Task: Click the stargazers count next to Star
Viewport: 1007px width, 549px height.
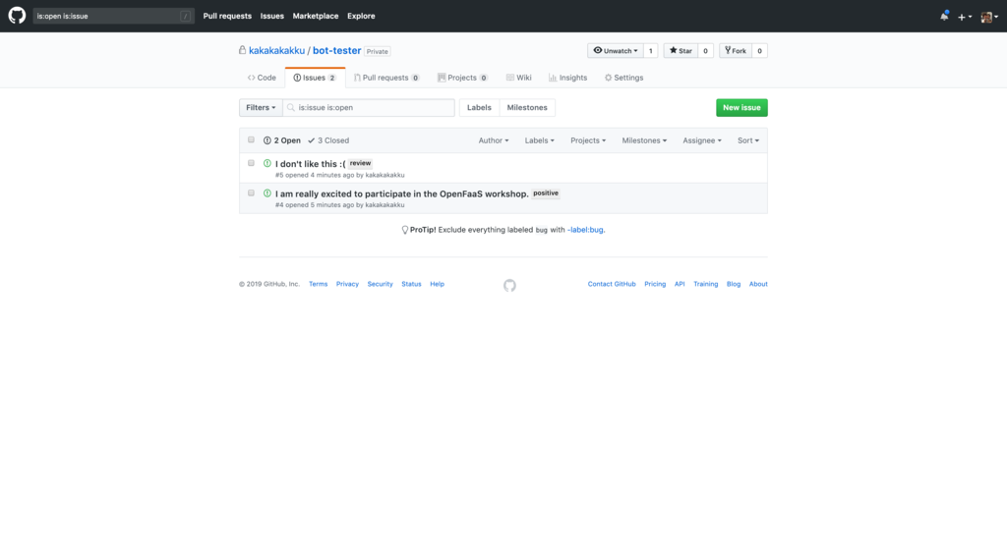Action: tap(705, 51)
